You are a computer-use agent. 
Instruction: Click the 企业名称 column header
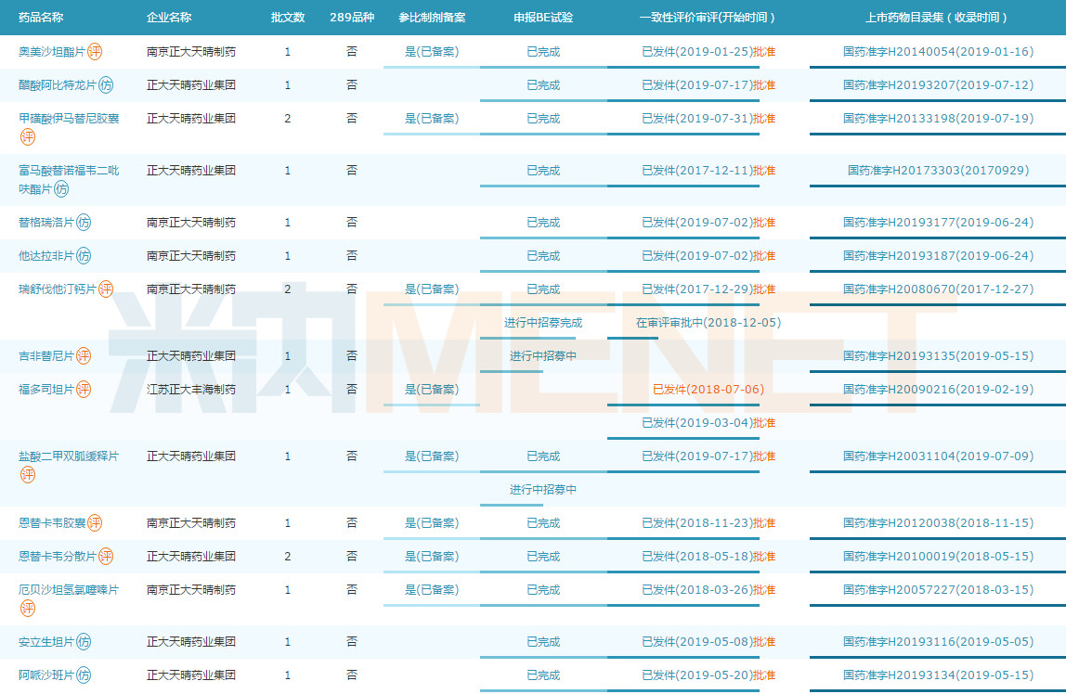point(169,18)
